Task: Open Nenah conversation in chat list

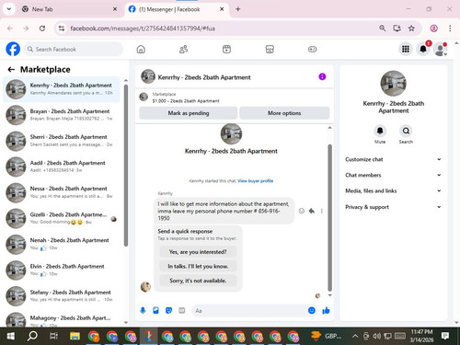Action: (62, 244)
